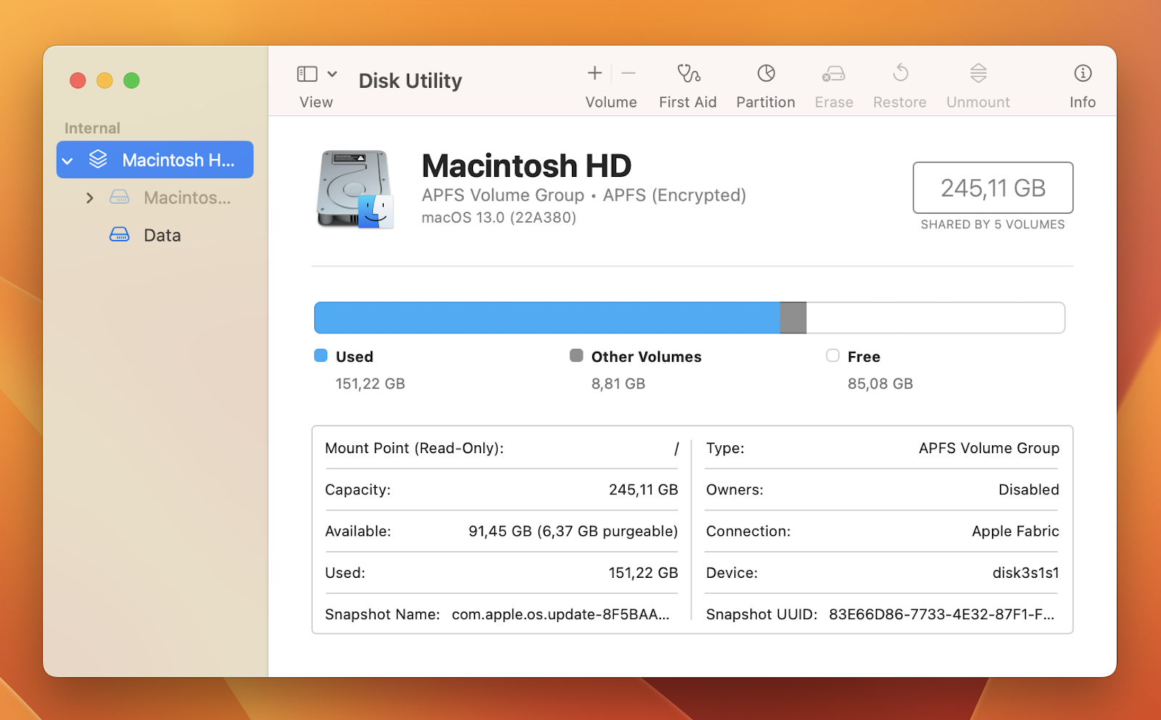Toggle the sidebar view icon
Viewport: 1161px width, 720px height.
[305, 73]
